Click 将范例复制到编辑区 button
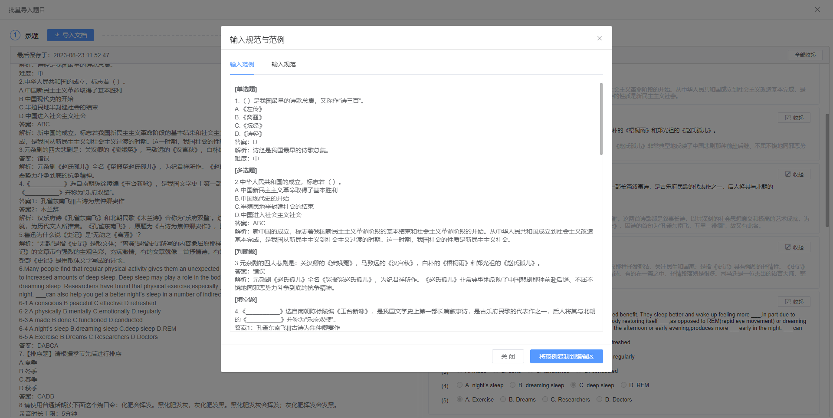 [x=566, y=356]
